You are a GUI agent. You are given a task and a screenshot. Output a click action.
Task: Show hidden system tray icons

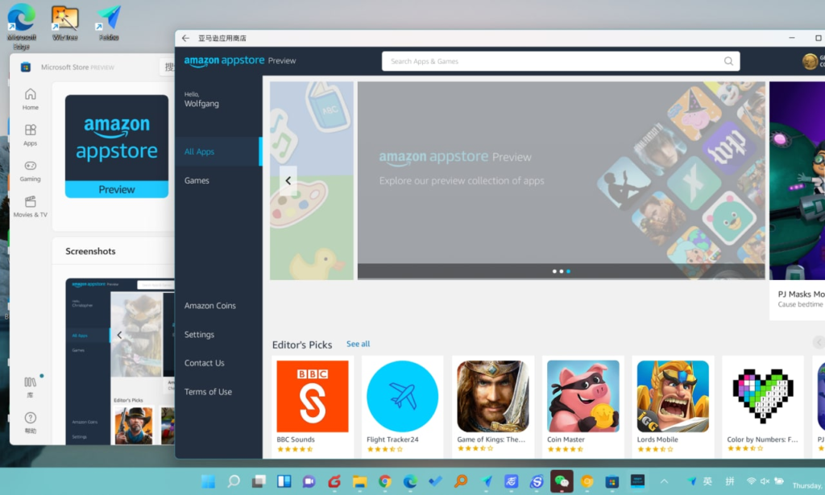pyautogui.click(x=665, y=481)
